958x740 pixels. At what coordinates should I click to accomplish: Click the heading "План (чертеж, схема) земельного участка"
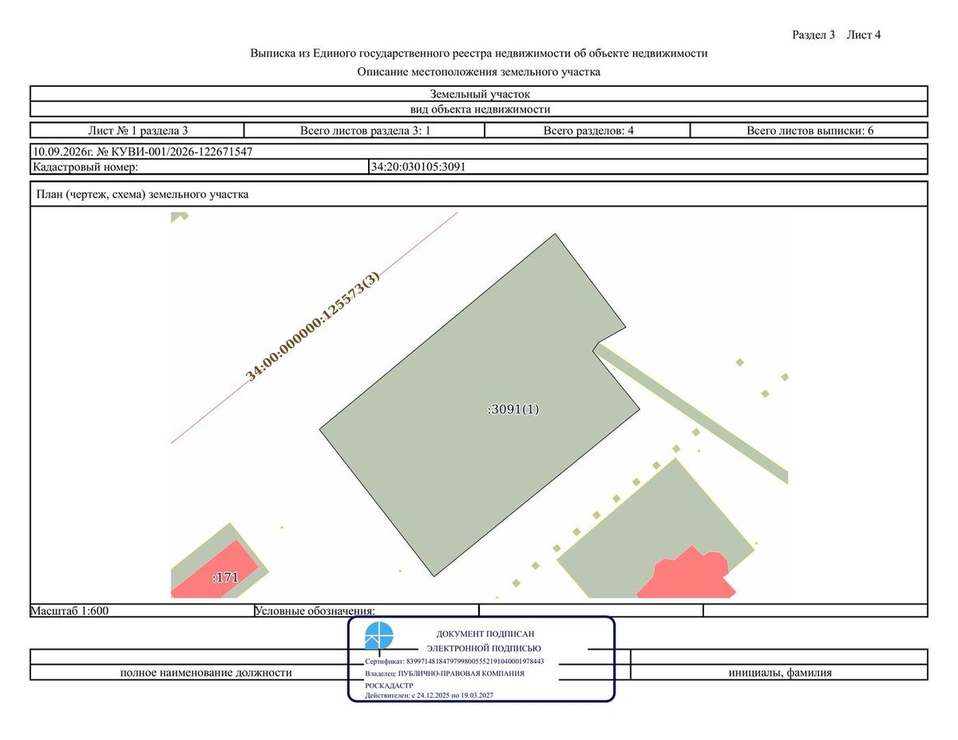pyautogui.click(x=143, y=194)
